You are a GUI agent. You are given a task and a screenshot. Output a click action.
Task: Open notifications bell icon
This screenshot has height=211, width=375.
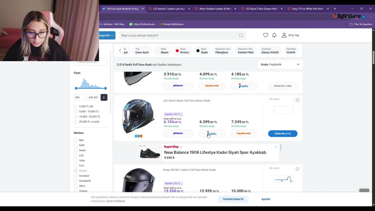point(274,35)
